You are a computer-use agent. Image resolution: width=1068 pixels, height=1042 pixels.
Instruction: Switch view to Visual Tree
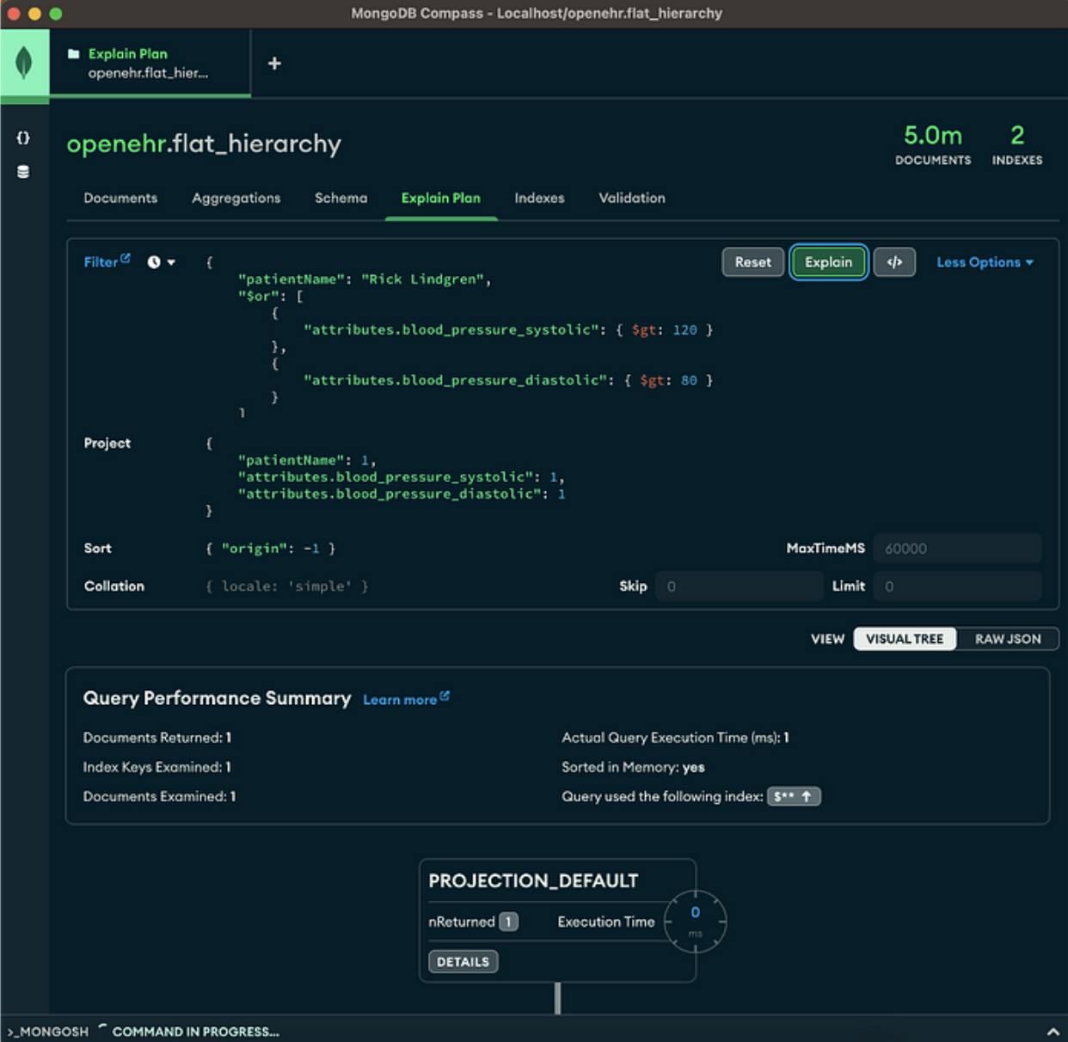[x=904, y=639]
